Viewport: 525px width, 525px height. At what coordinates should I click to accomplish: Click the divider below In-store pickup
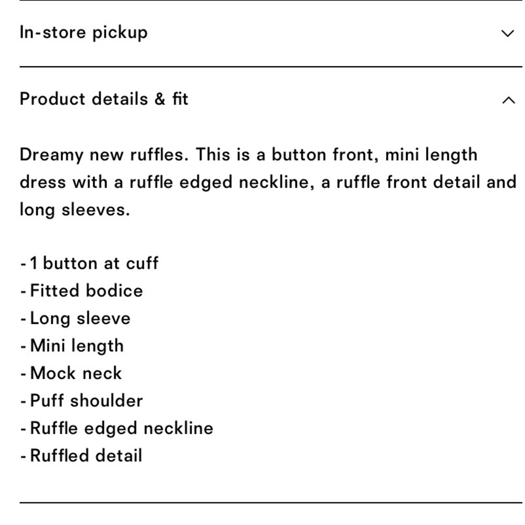point(262,66)
